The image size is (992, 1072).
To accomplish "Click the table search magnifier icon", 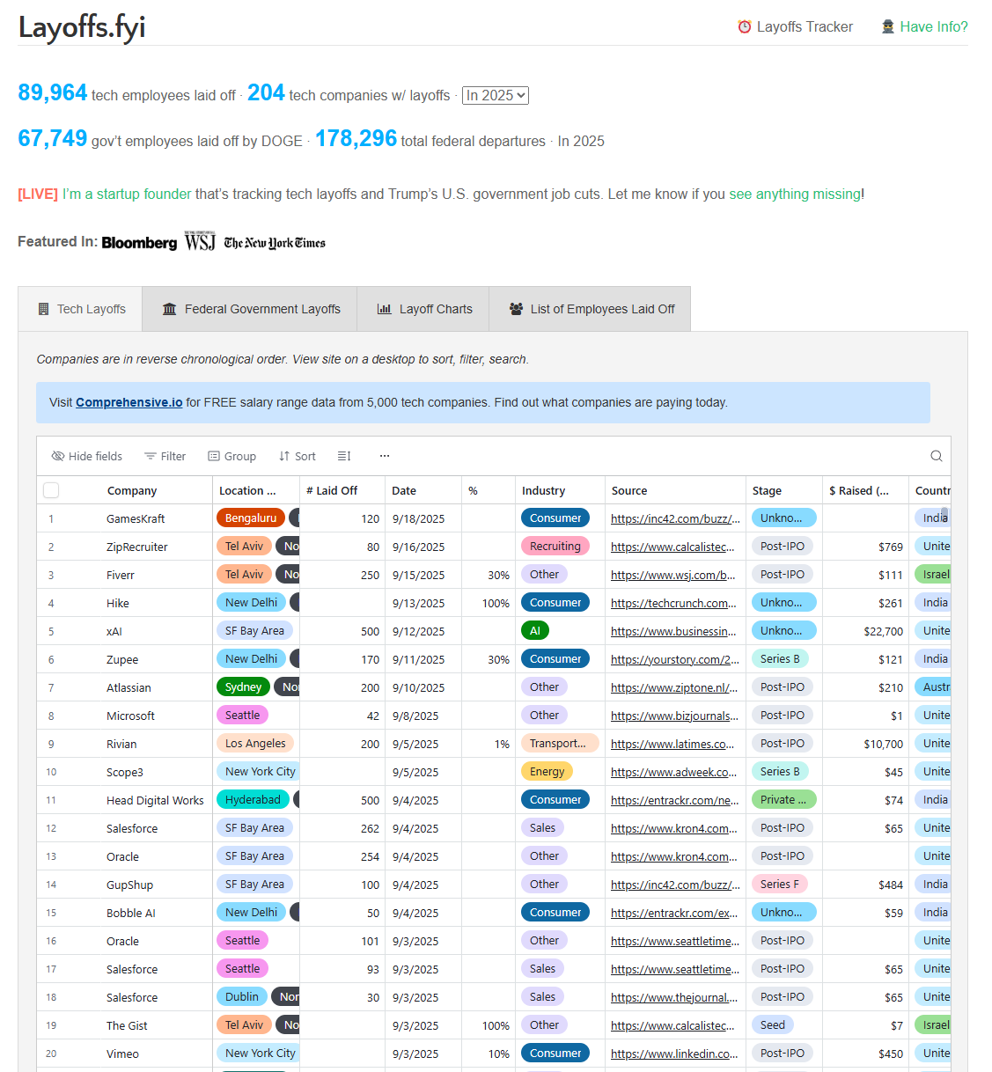I will pos(937,456).
